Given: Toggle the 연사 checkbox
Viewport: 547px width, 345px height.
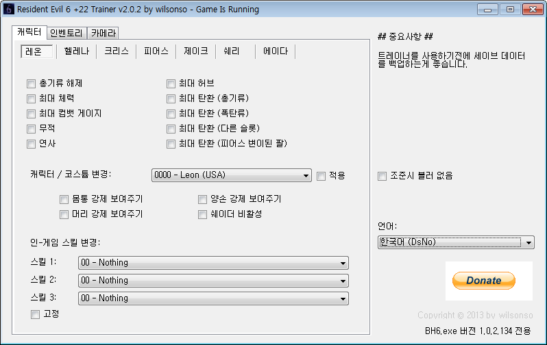Looking at the screenshot, I should [x=31, y=144].
